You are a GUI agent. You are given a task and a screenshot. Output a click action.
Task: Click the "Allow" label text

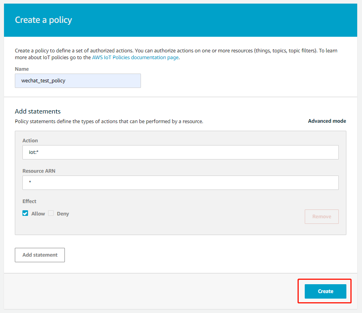tap(38, 214)
